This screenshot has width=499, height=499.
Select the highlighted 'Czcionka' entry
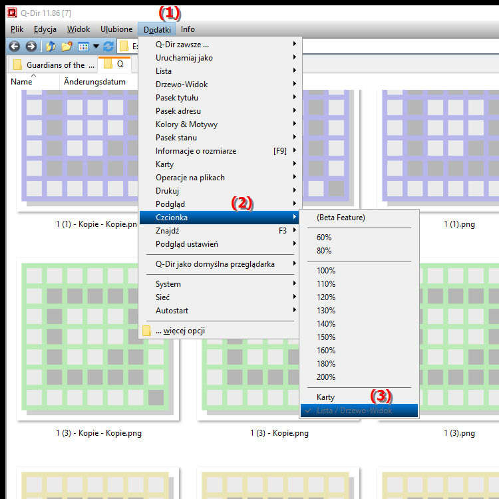[x=219, y=218]
